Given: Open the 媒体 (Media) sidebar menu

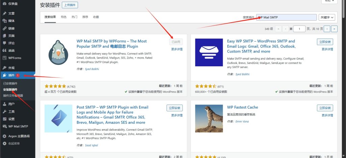Looking at the screenshot, I should [11, 21].
